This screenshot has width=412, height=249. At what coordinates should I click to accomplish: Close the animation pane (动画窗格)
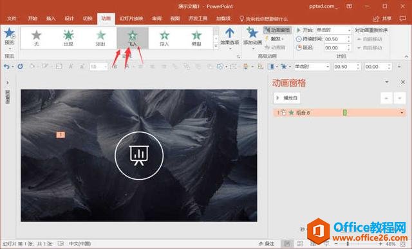coord(403,82)
